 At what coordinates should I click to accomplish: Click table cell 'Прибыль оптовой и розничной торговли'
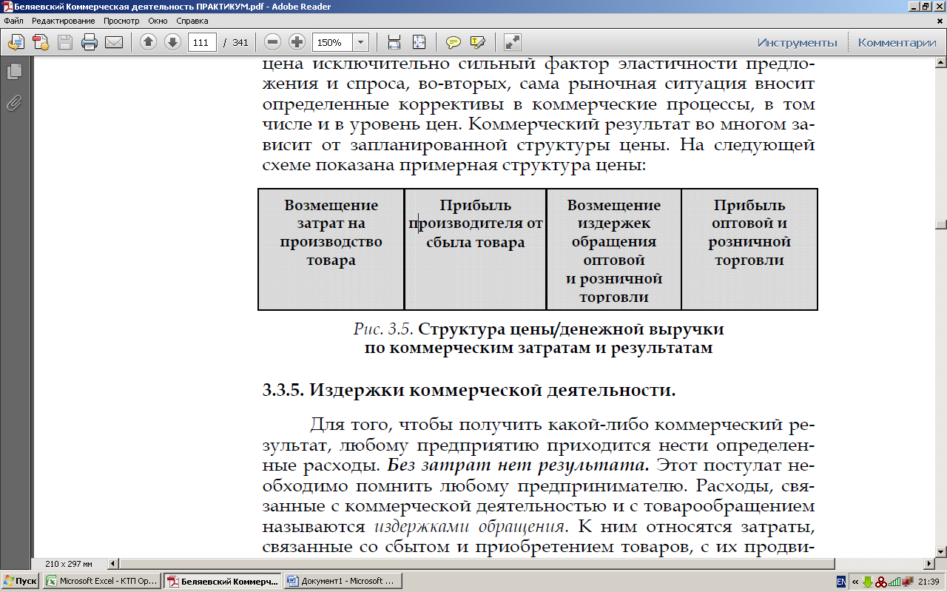click(749, 249)
